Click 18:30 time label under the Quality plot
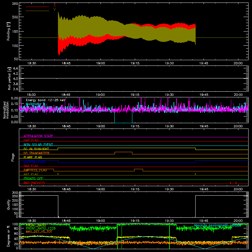The width and height of the screenshot is (252, 252). click(32, 221)
